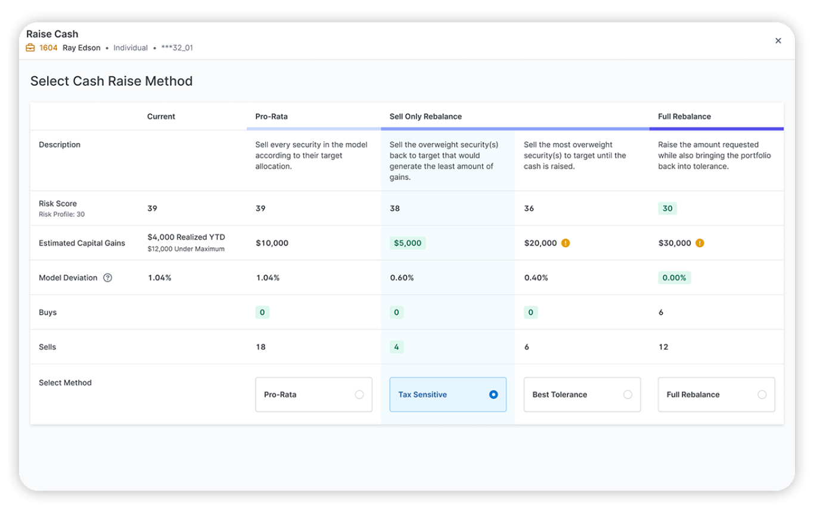Click the briefcase icon beside account 1604

click(30, 47)
